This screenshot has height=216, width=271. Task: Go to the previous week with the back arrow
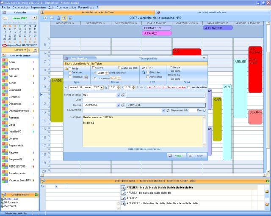coord(45,18)
